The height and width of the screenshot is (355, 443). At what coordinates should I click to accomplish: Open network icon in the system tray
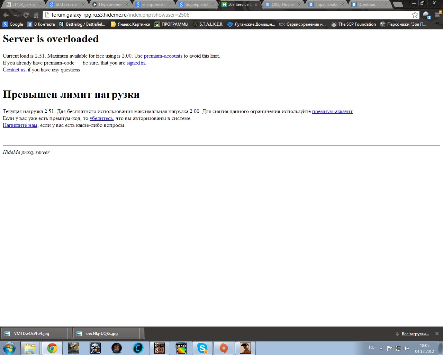[x=398, y=348]
